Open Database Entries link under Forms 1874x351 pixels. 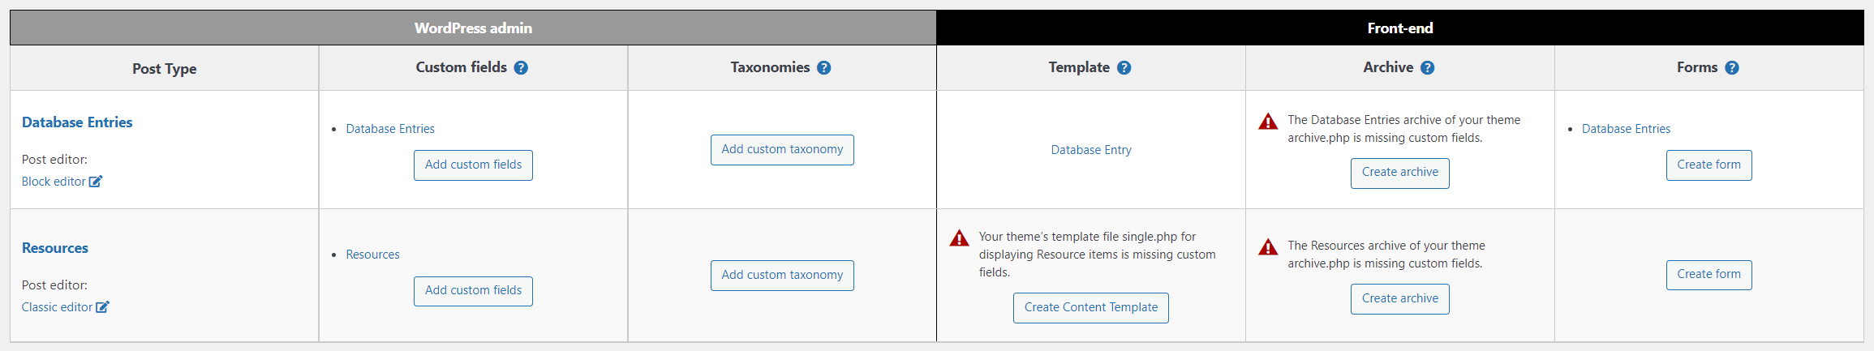pyautogui.click(x=1626, y=129)
